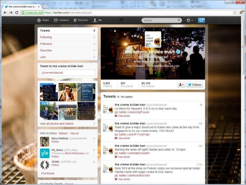Open the SPARC logo avatar

(x=45, y=165)
